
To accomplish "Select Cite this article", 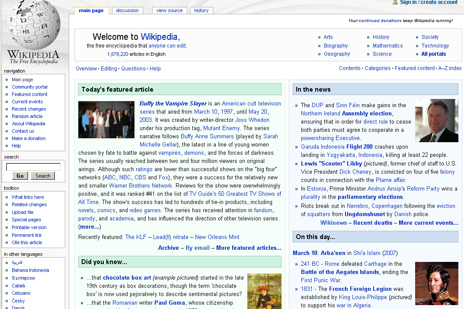I will coord(27,242).
